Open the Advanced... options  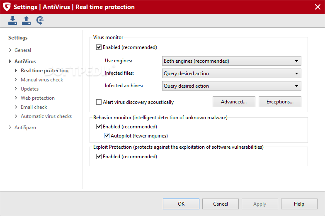234,102
